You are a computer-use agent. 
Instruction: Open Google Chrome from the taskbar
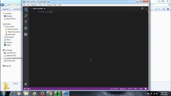pos(50,94)
